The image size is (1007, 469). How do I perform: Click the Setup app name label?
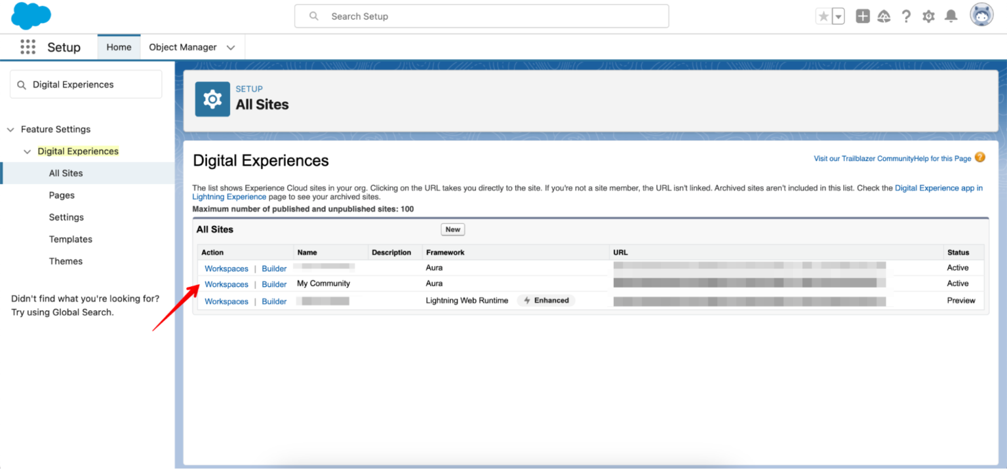coord(64,47)
